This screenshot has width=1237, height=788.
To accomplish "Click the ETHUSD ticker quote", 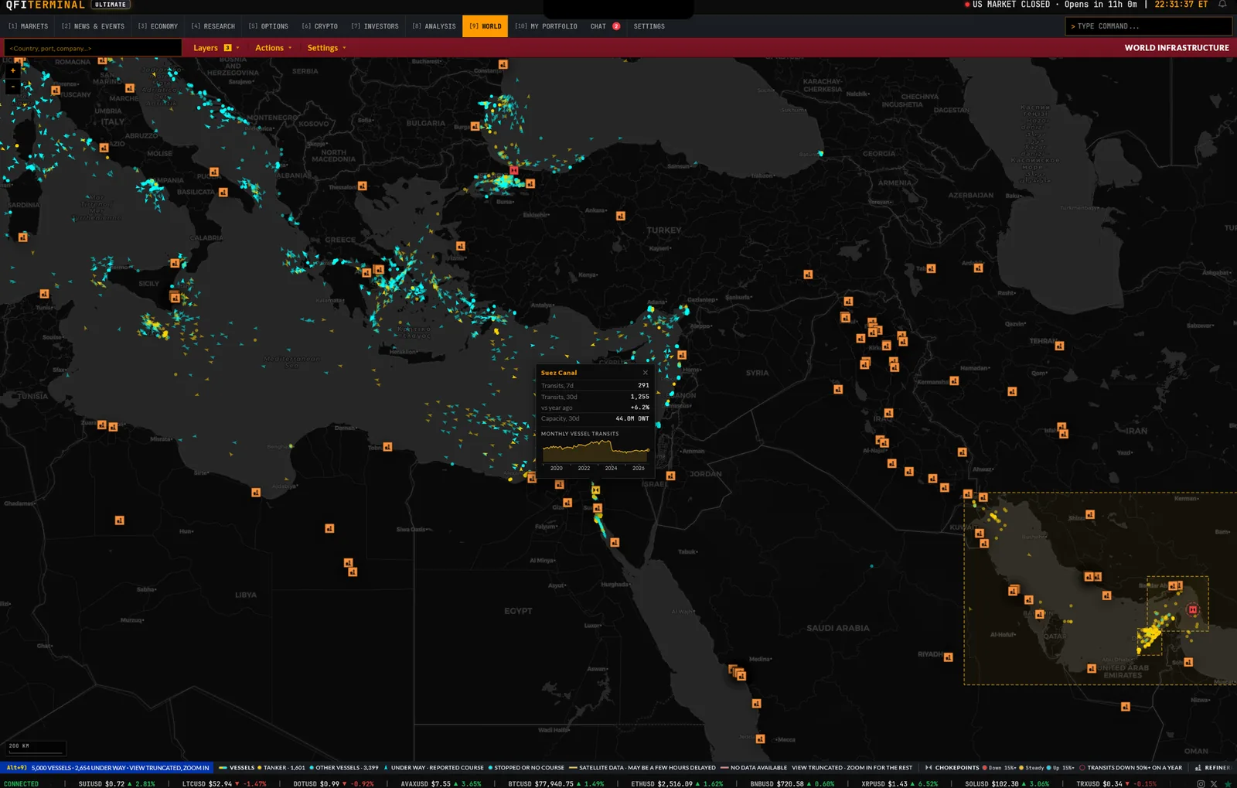I will click(676, 783).
